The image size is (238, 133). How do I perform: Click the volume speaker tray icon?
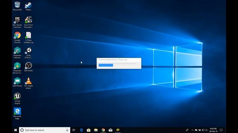[206, 130]
